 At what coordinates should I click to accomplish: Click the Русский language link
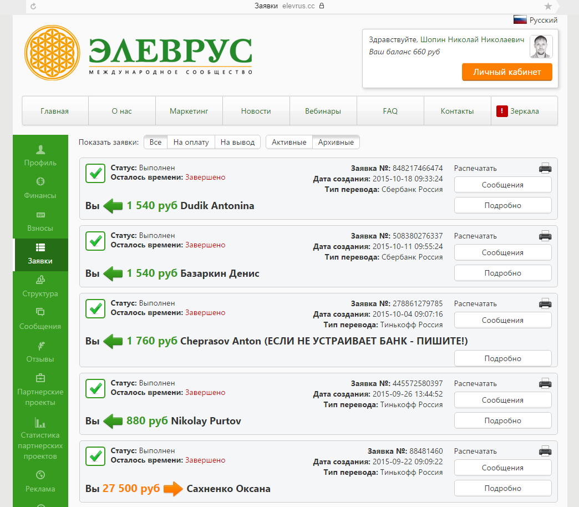point(543,20)
